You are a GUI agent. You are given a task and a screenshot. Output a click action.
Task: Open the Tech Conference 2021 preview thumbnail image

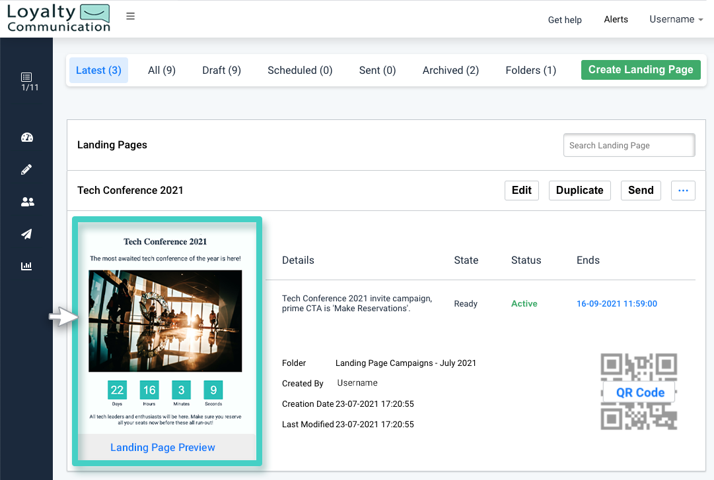[x=165, y=321]
